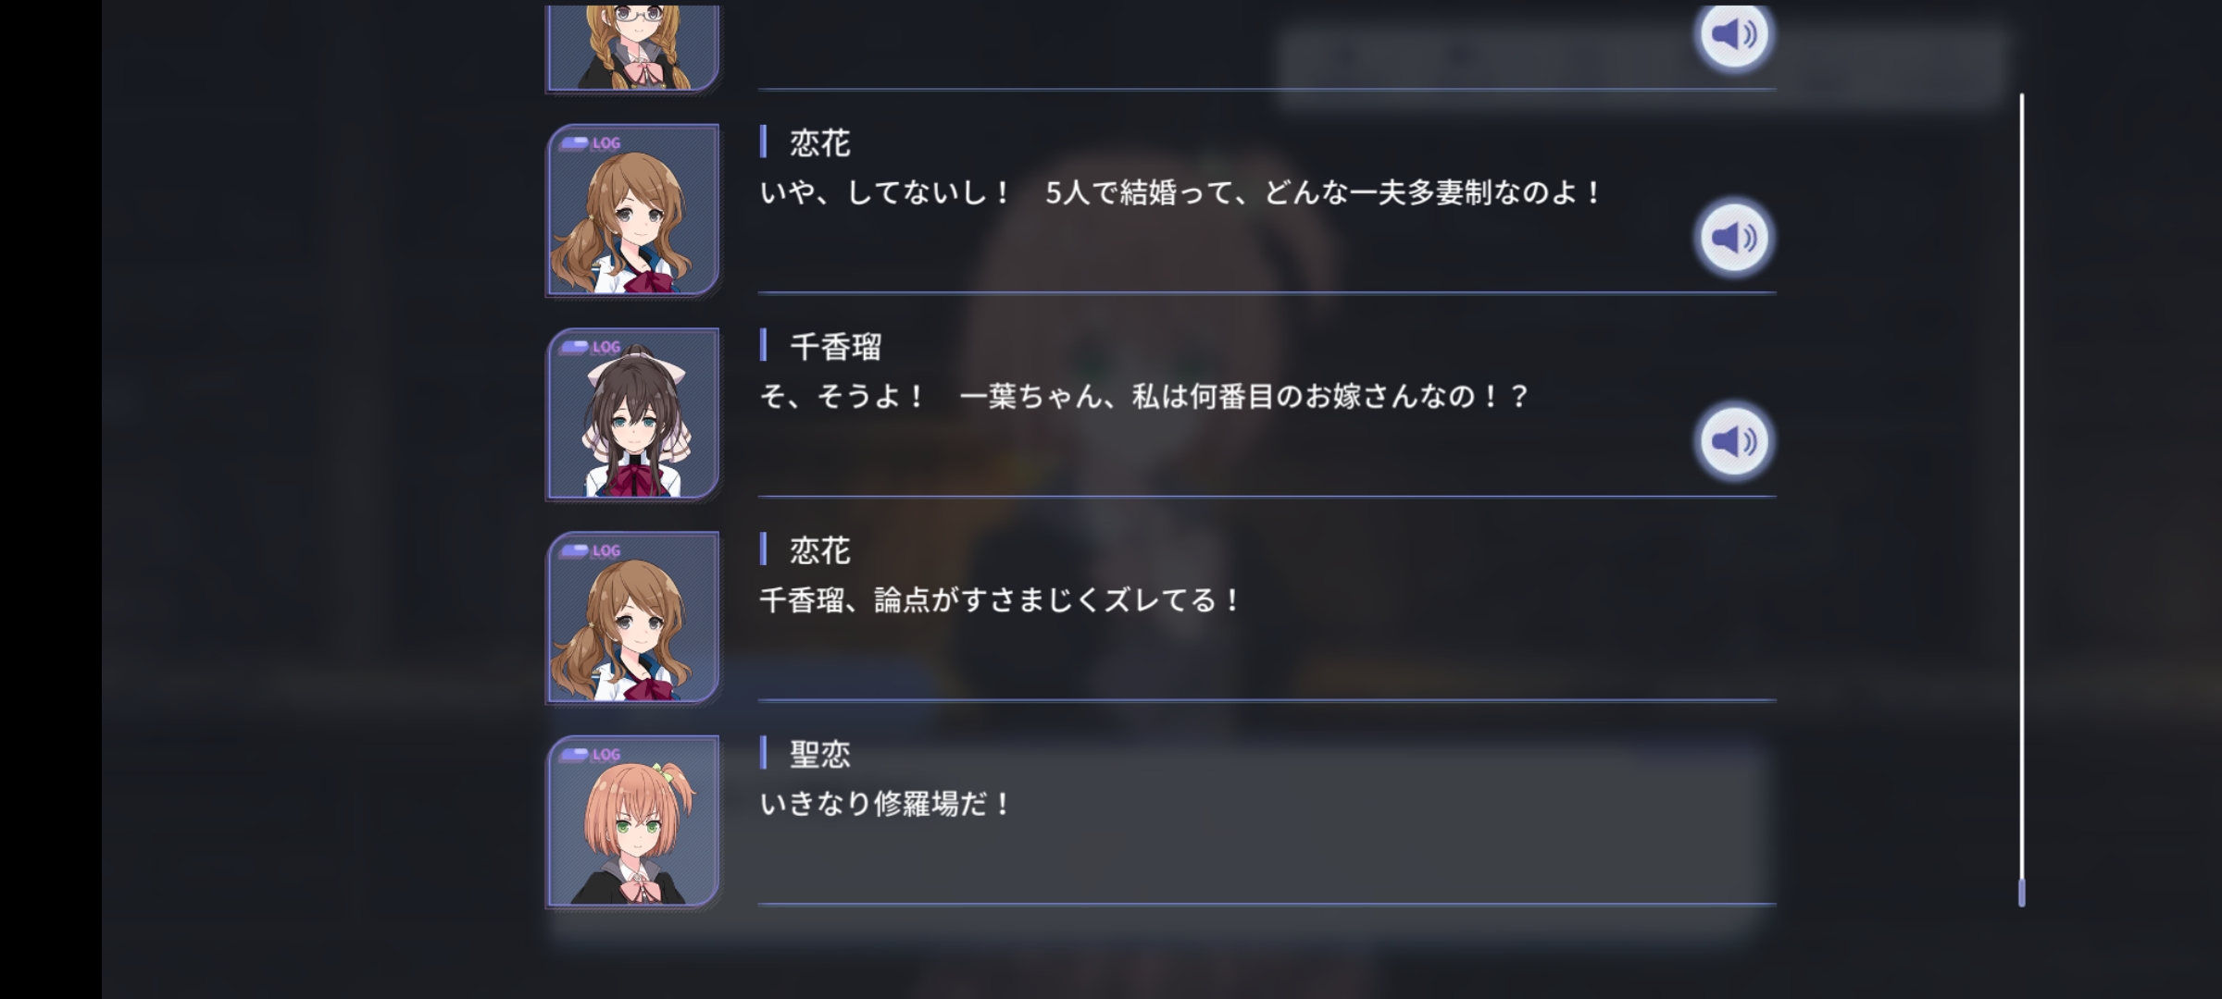Select the line いきなり修羅場だ！
Viewport: 2222px width, 999px height.
[x=886, y=804]
